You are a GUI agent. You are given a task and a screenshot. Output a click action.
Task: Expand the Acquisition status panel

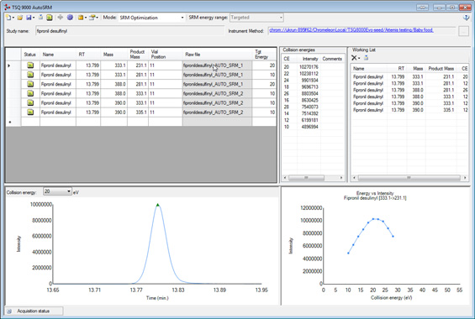click(9, 311)
